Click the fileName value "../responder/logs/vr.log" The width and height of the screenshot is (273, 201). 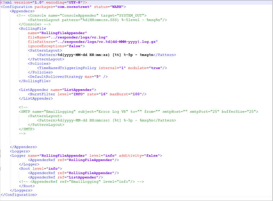pyautogui.click(x=78, y=37)
